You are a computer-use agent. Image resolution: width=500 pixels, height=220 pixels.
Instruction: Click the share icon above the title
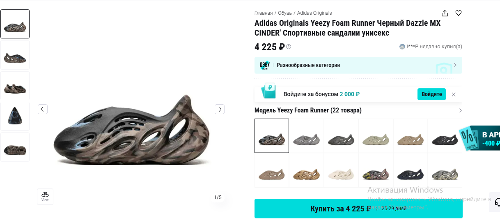tap(445, 13)
